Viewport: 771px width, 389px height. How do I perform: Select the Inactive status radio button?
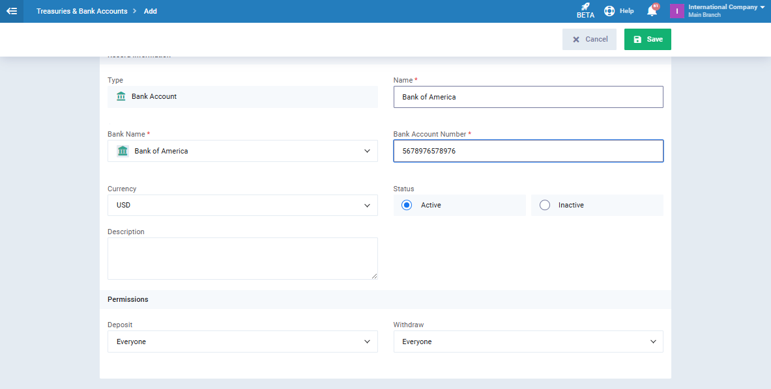544,205
